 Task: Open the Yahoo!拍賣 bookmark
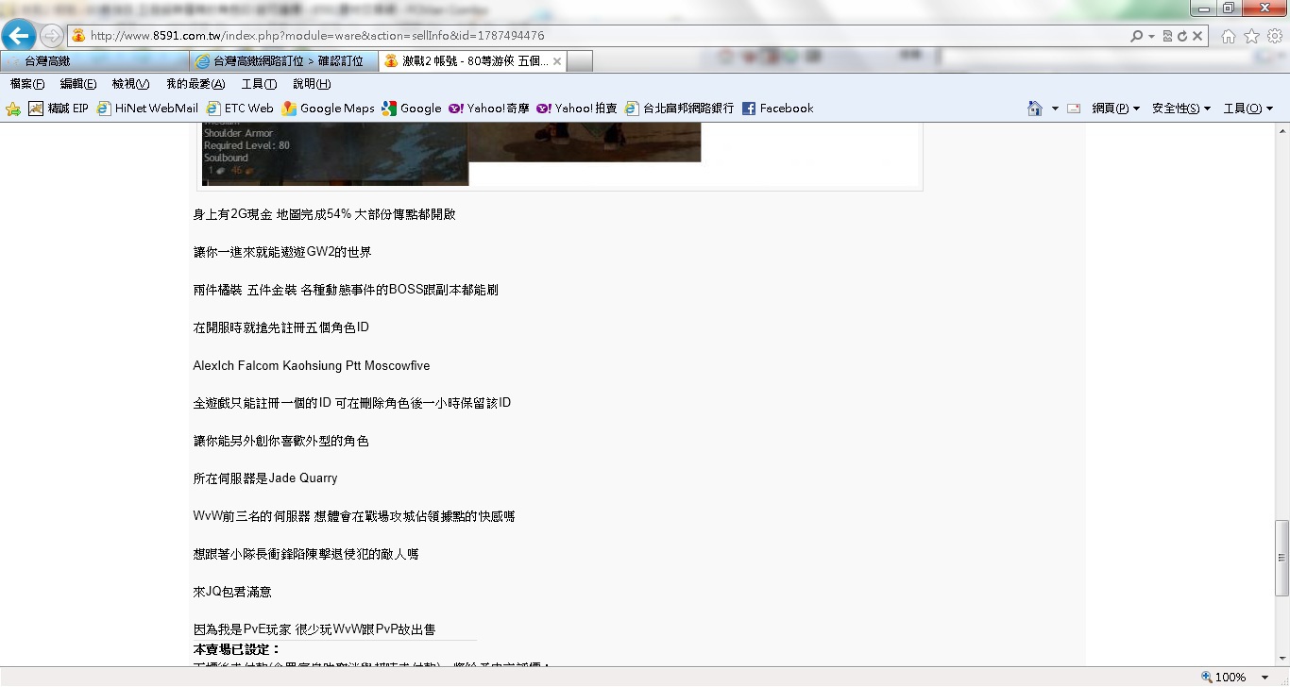click(577, 109)
